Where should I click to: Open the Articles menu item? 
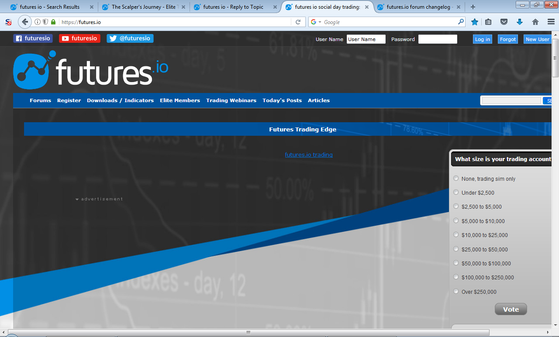coord(319,100)
